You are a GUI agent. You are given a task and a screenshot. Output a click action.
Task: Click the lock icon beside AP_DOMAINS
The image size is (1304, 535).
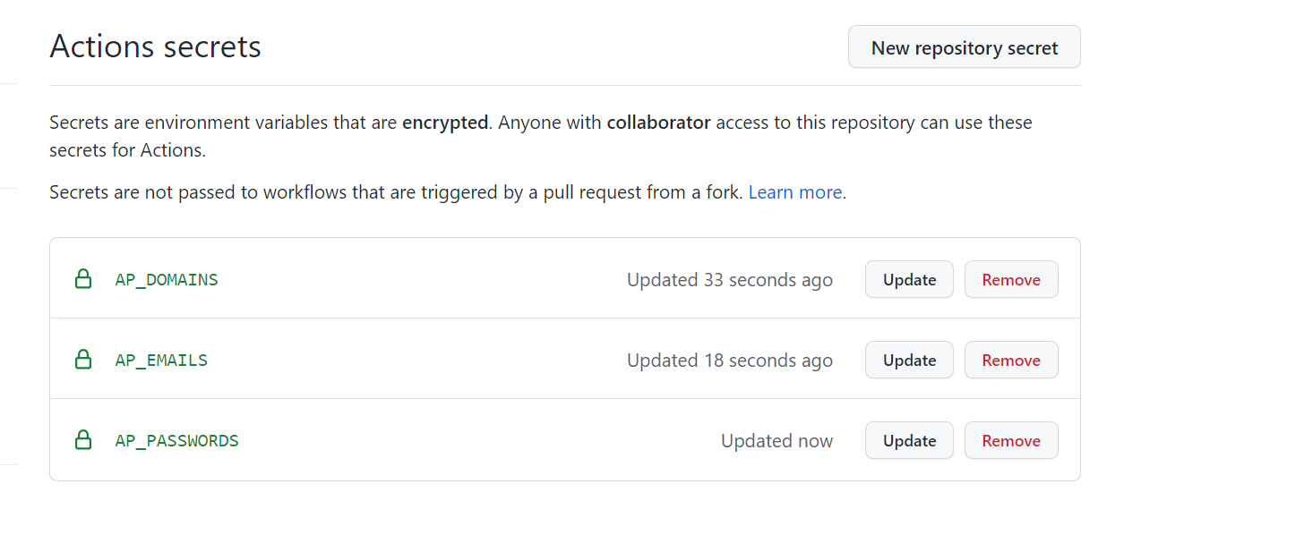tap(83, 279)
